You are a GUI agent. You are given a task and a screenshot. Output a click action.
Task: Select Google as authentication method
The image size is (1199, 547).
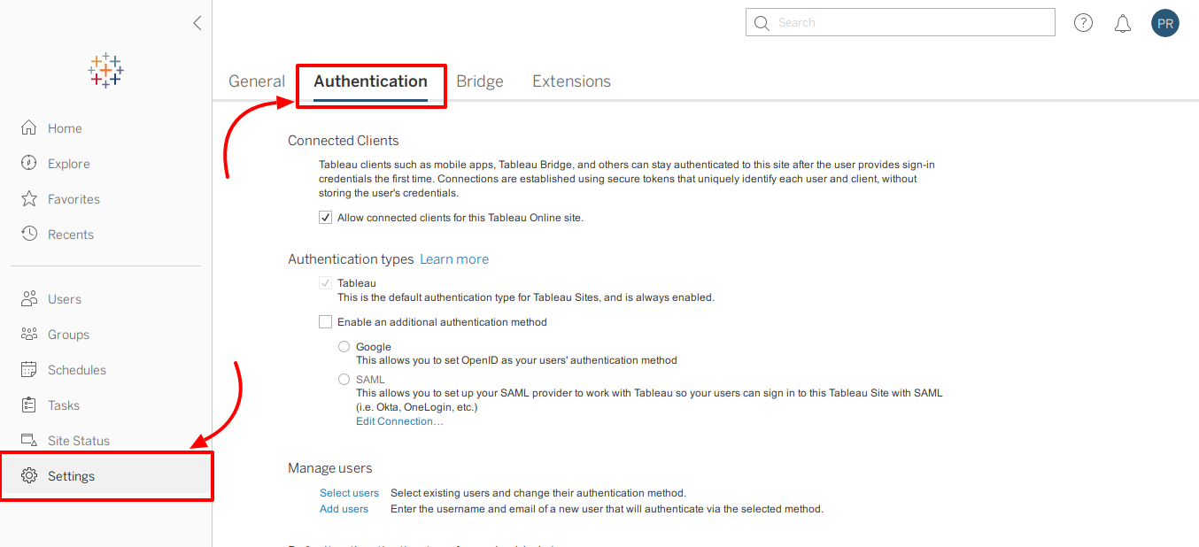click(x=344, y=346)
